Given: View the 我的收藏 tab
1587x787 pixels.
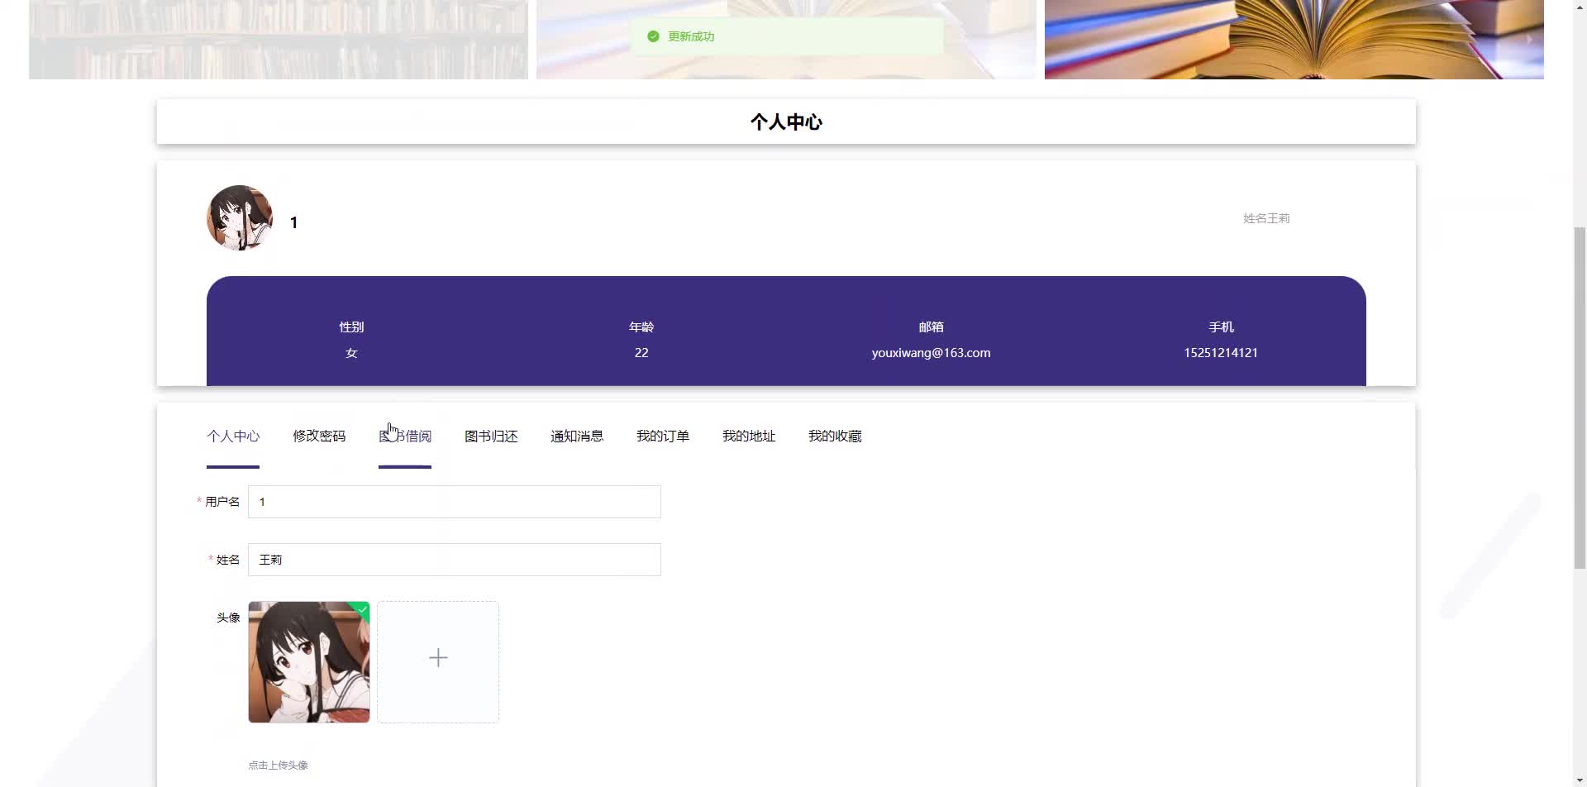Looking at the screenshot, I should pos(835,436).
